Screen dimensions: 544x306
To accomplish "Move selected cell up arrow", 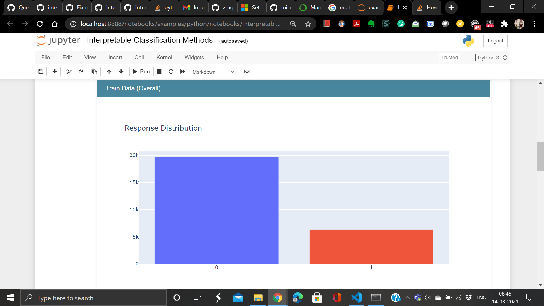I will pos(109,72).
